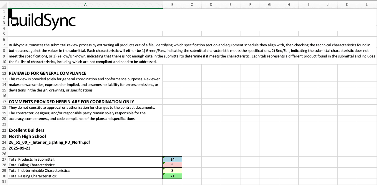Select column D header
This screenshot has width=377, height=185.
click(x=211, y=4)
